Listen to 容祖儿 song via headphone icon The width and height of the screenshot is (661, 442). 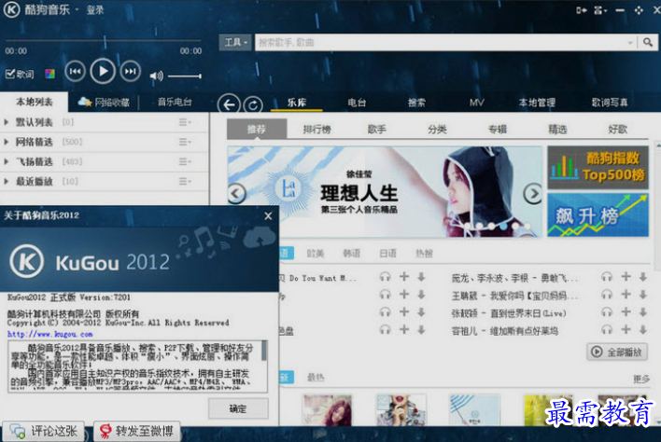click(607, 329)
